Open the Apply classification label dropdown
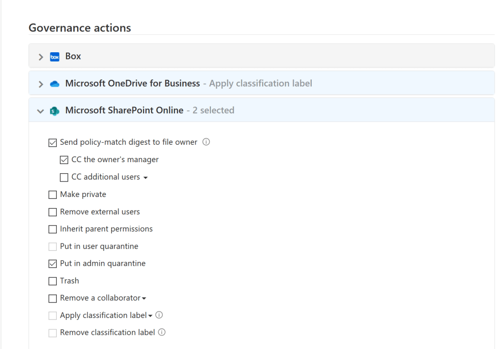The width and height of the screenshot is (496, 349). (x=150, y=316)
